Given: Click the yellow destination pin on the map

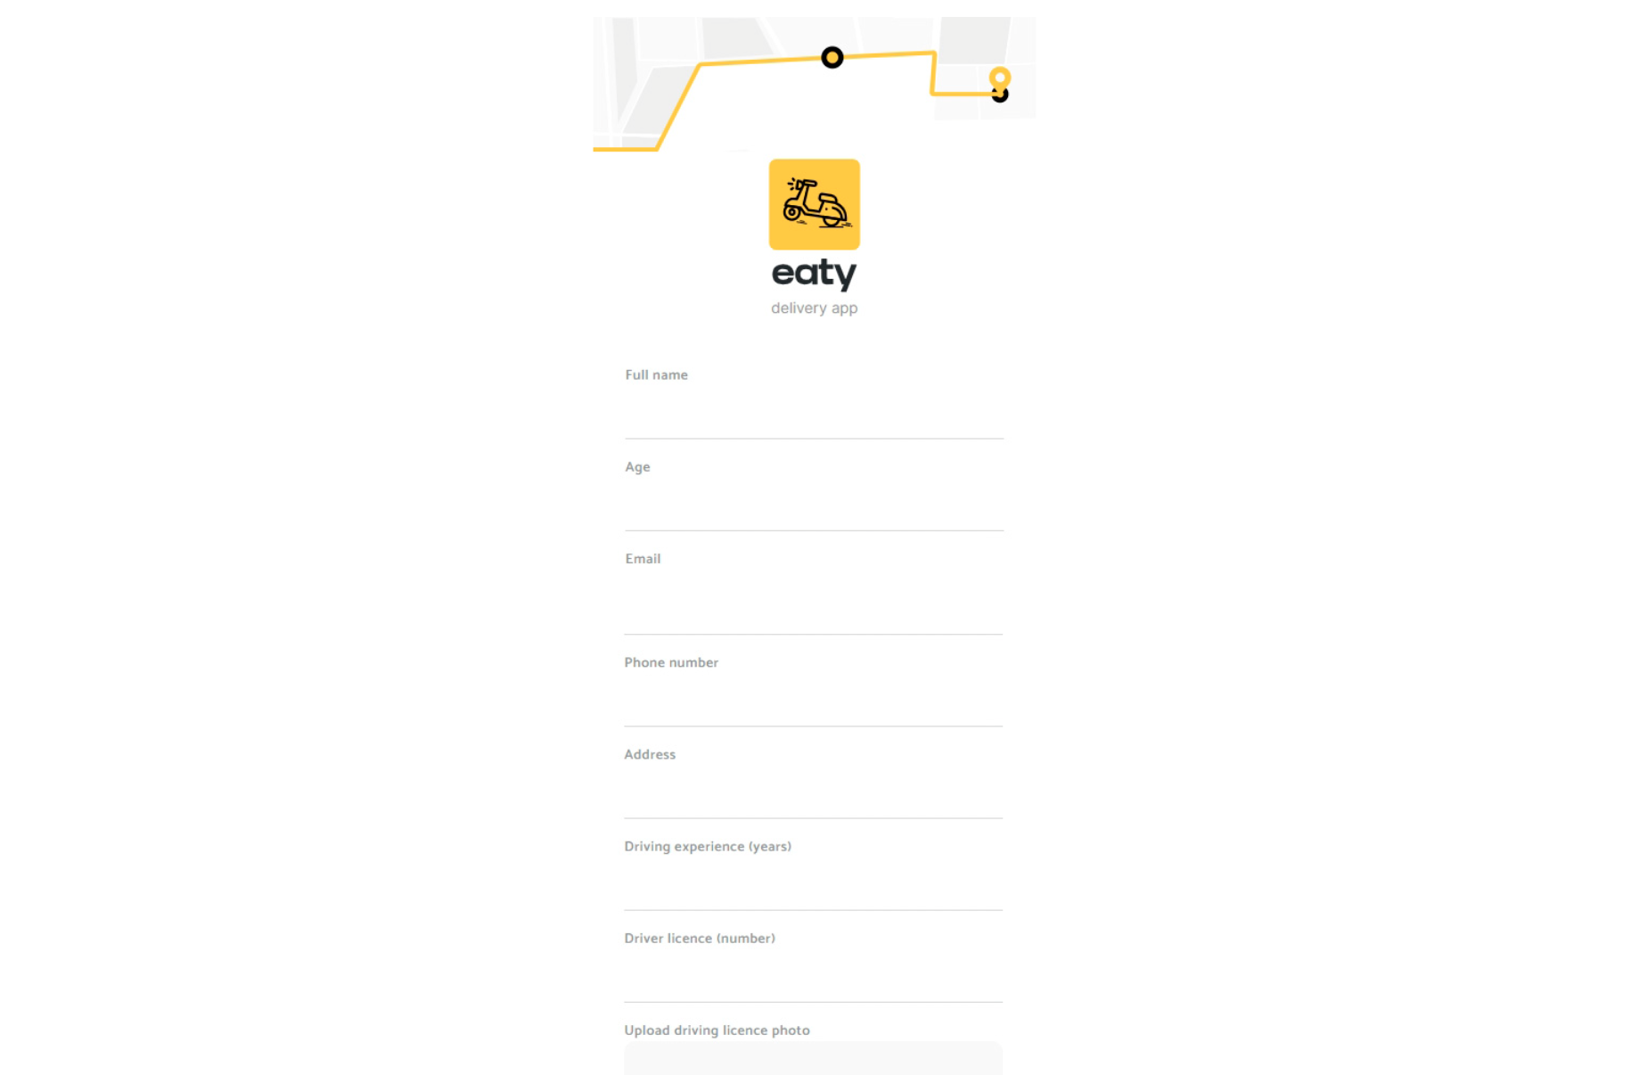Looking at the screenshot, I should [1000, 80].
